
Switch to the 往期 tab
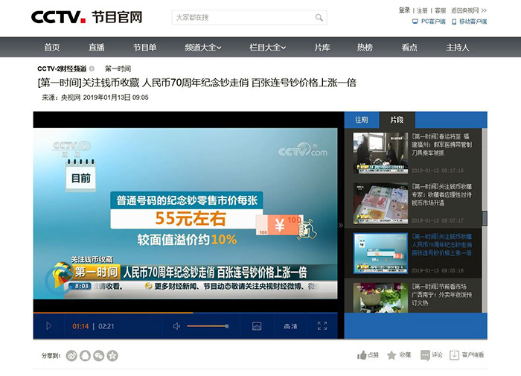[x=361, y=119]
